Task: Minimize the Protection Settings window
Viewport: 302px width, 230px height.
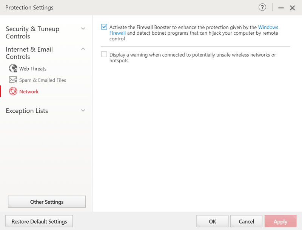Action: pos(281,8)
